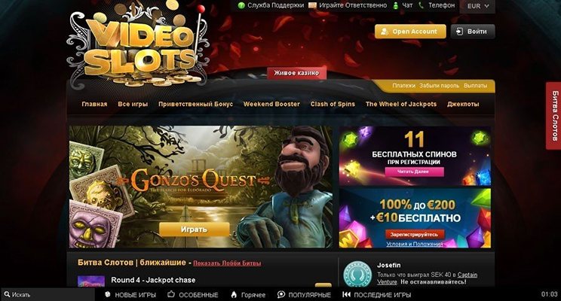This screenshot has height=301, width=561.
Task: Click the Искать search field
Action: tap(48, 294)
